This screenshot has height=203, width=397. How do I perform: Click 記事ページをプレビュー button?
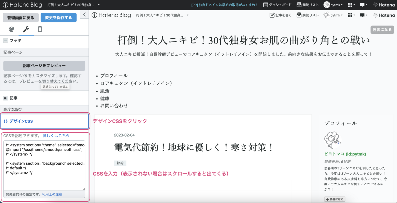pyautogui.click(x=44, y=66)
